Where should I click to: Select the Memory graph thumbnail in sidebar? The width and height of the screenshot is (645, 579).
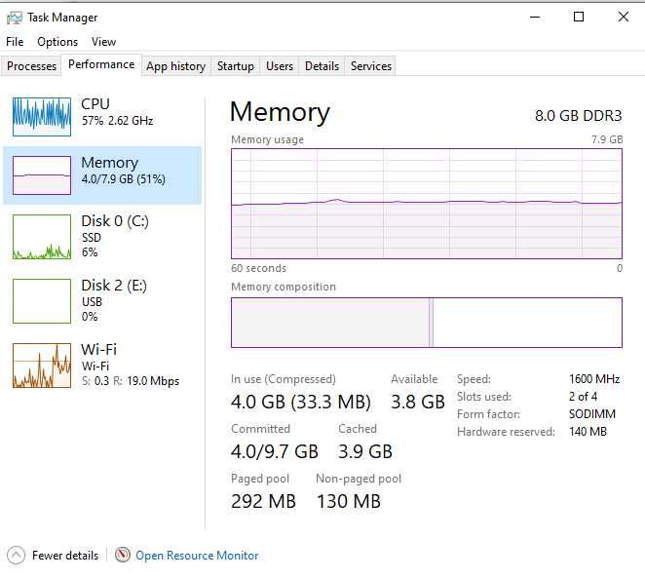point(42,174)
